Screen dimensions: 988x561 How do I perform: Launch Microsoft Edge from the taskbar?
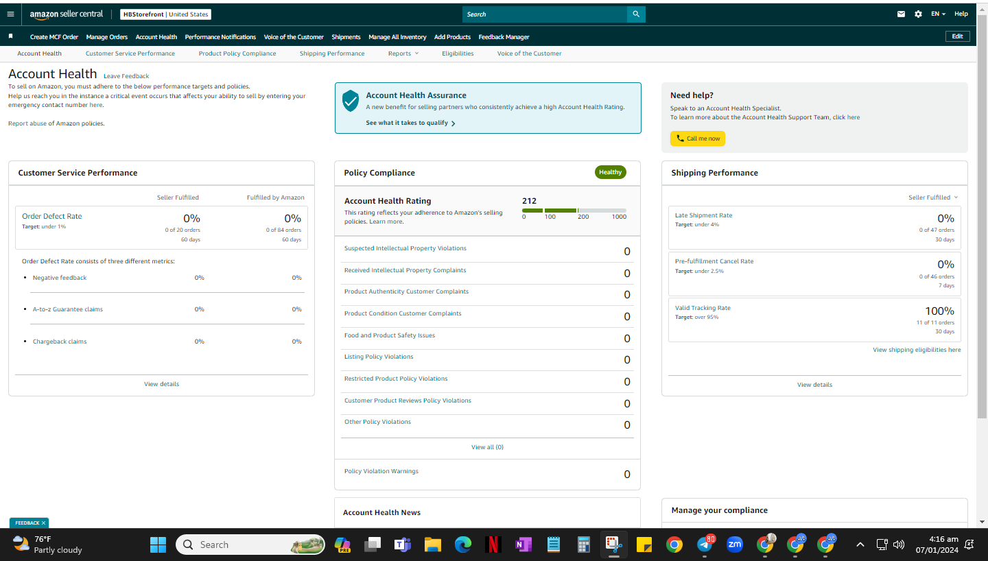(463, 545)
